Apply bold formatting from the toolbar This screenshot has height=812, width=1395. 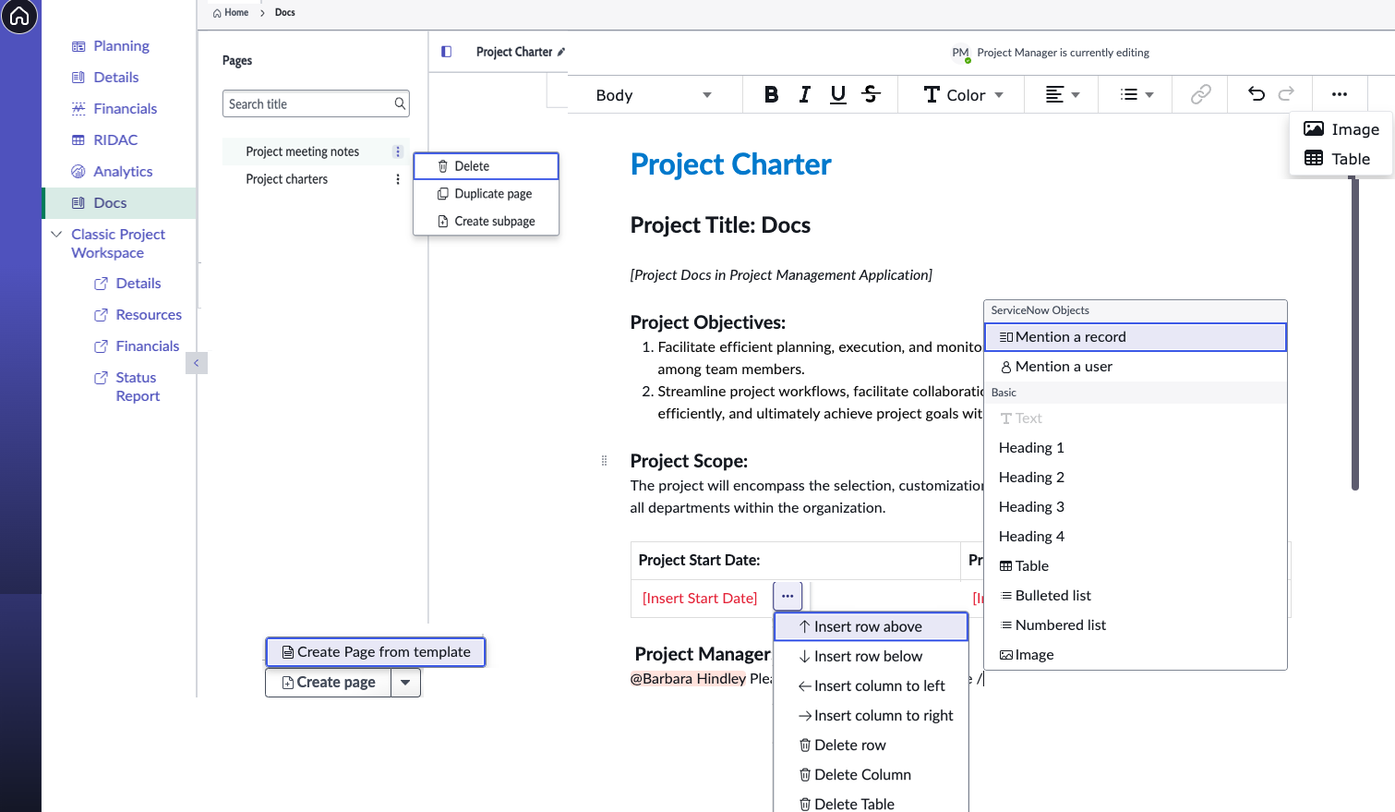click(x=772, y=94)
